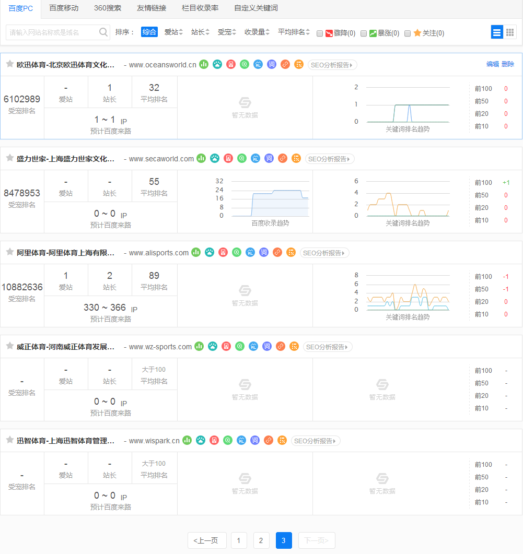
Task: Click purple 词 keyword icon for secaworld.com
Action: point(269,158)
